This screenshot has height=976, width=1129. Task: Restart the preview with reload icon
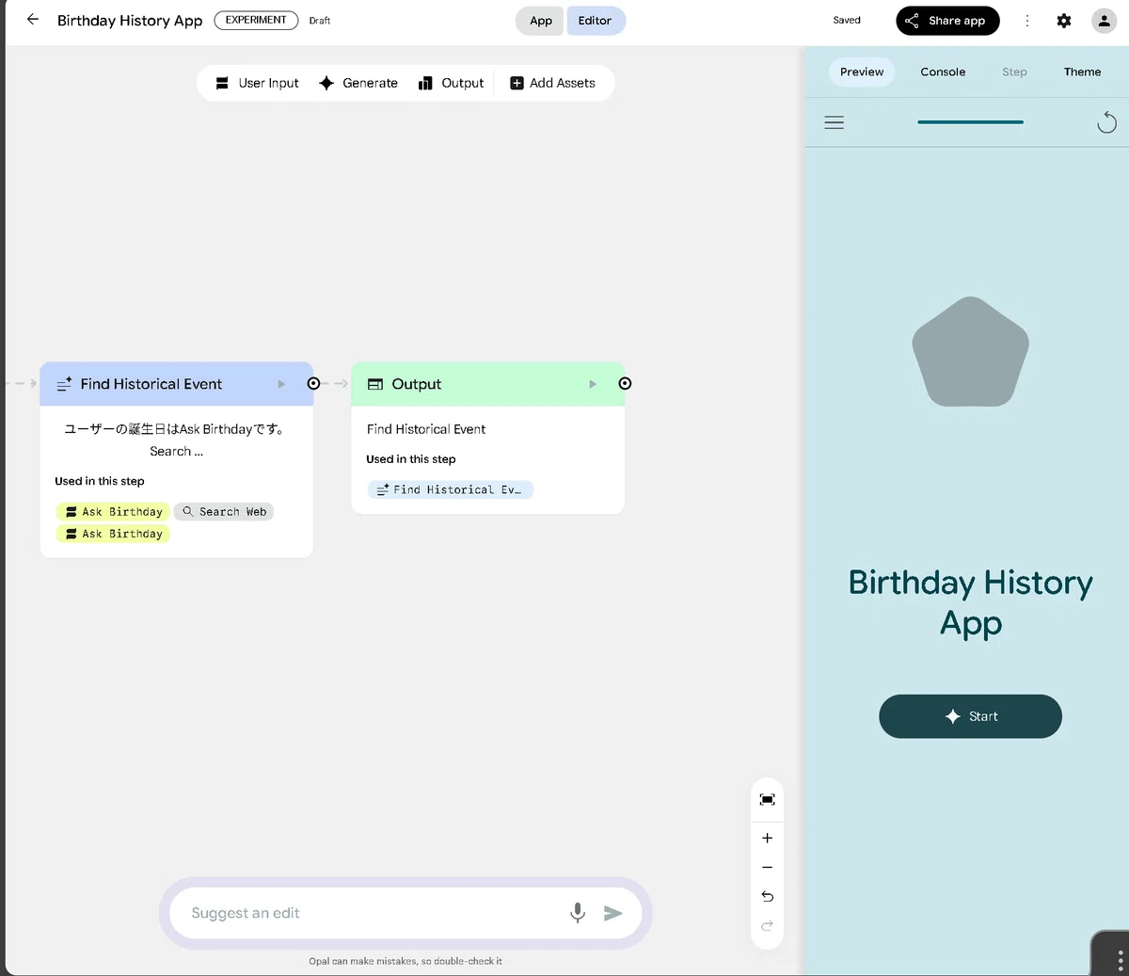(x=1106, y=122)
